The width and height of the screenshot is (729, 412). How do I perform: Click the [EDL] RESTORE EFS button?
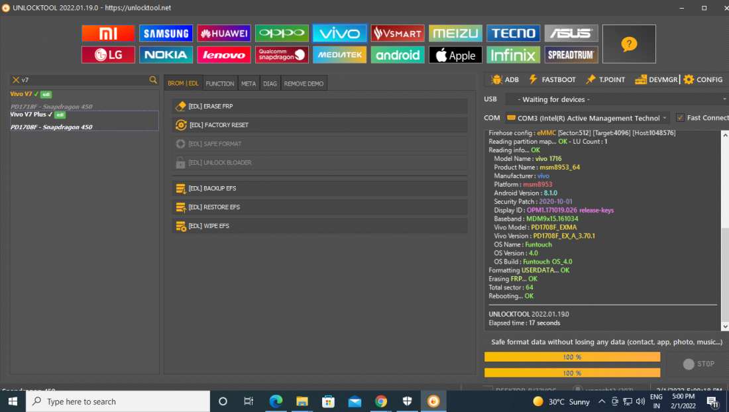(x=319, y=207)
